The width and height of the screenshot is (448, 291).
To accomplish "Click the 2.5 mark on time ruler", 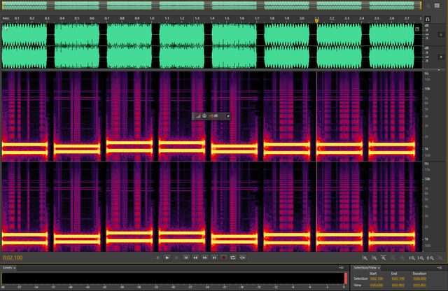I will pyautogui.click(x=377, y=18).
